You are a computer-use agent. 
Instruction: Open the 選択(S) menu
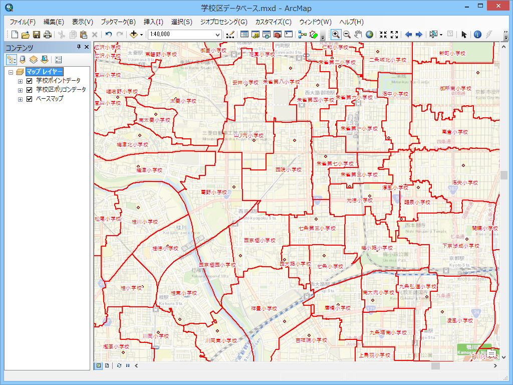(181, 22)
